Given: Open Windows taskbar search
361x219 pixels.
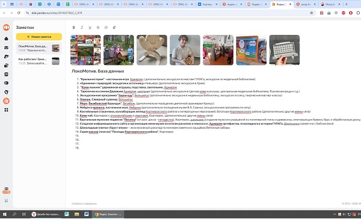Looking at the screenshot, I should click(x=14, y=214).
